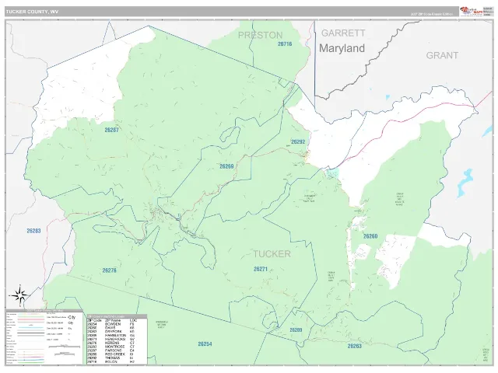The height and width of the screenshot is (373, 498).
Task: Click the compass rose icon
Action: tap(21, 295)
